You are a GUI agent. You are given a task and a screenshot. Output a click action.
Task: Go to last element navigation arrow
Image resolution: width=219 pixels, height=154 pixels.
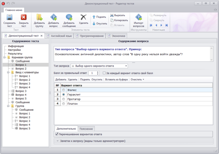[167, 25]
